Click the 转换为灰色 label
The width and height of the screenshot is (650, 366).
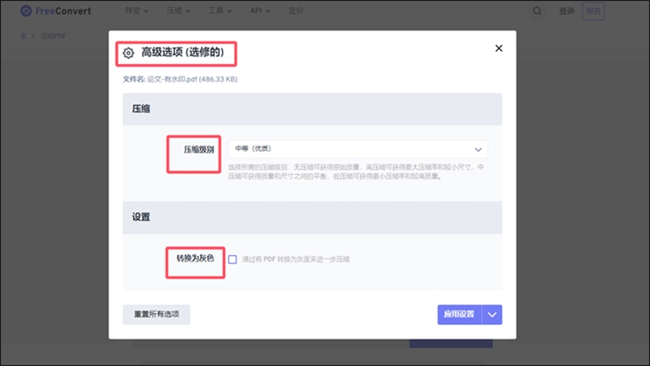(x=195, y=258)
